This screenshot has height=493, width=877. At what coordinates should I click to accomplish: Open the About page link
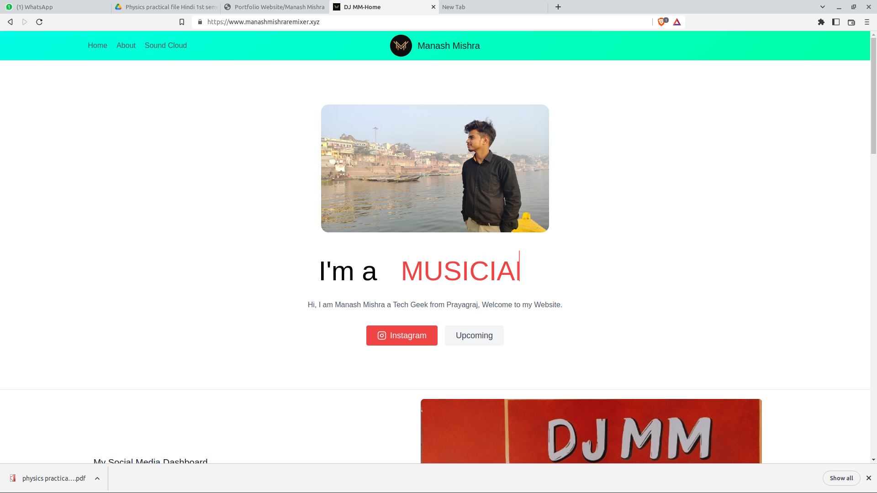tap(126, 45)
